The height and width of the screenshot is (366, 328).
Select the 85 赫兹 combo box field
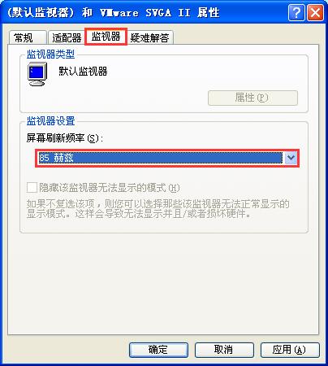pyautogui.click(x=167, y=158)
